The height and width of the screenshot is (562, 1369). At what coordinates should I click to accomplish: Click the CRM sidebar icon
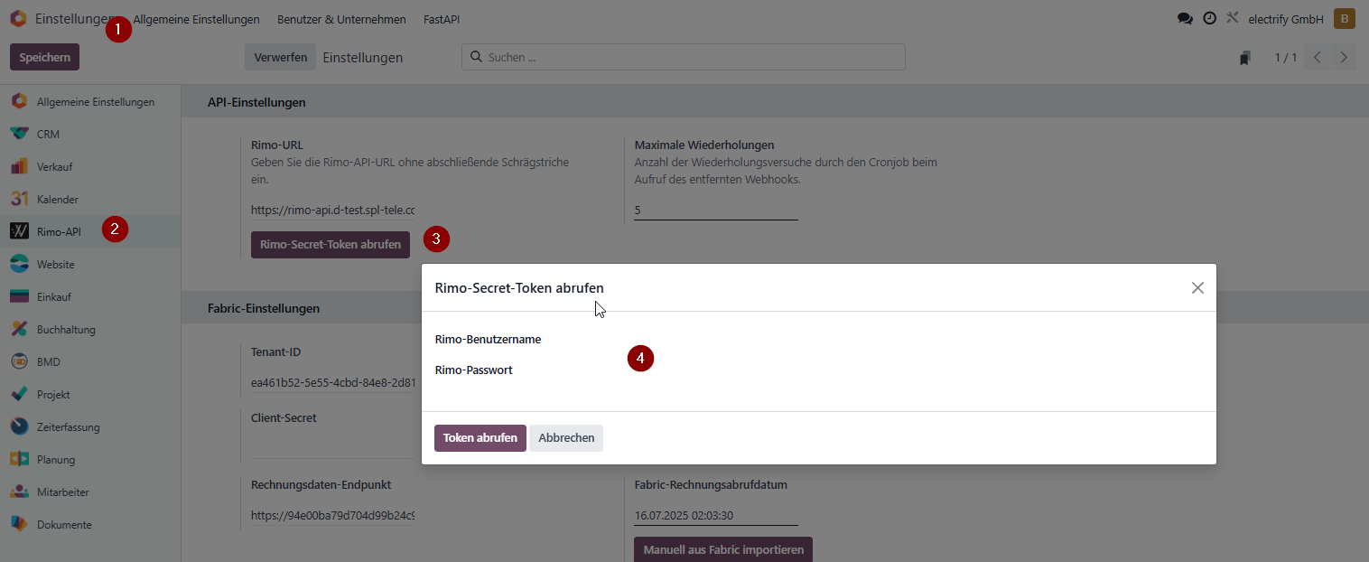point(19,134)
